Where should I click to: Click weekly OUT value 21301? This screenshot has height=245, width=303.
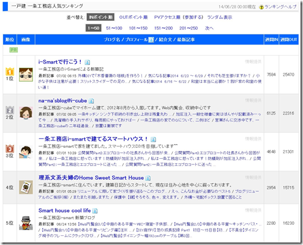coord(288,152)
